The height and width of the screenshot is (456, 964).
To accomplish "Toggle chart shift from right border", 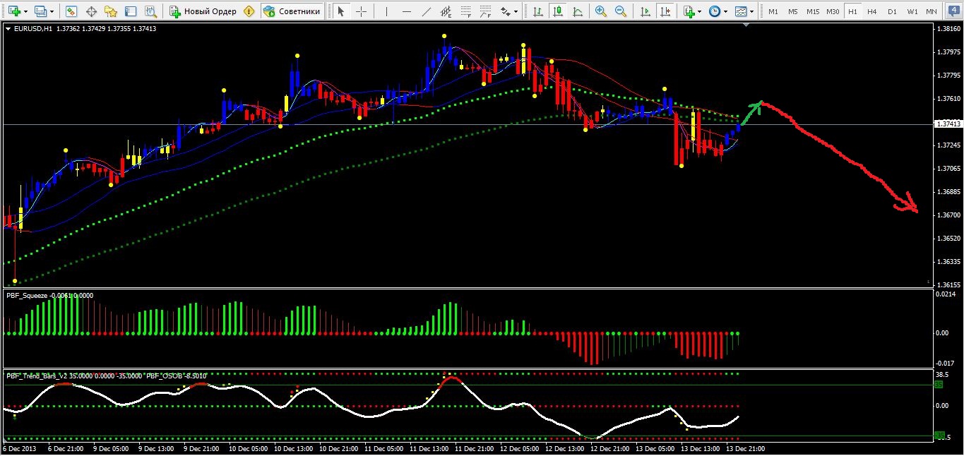I will coord(665,11).
